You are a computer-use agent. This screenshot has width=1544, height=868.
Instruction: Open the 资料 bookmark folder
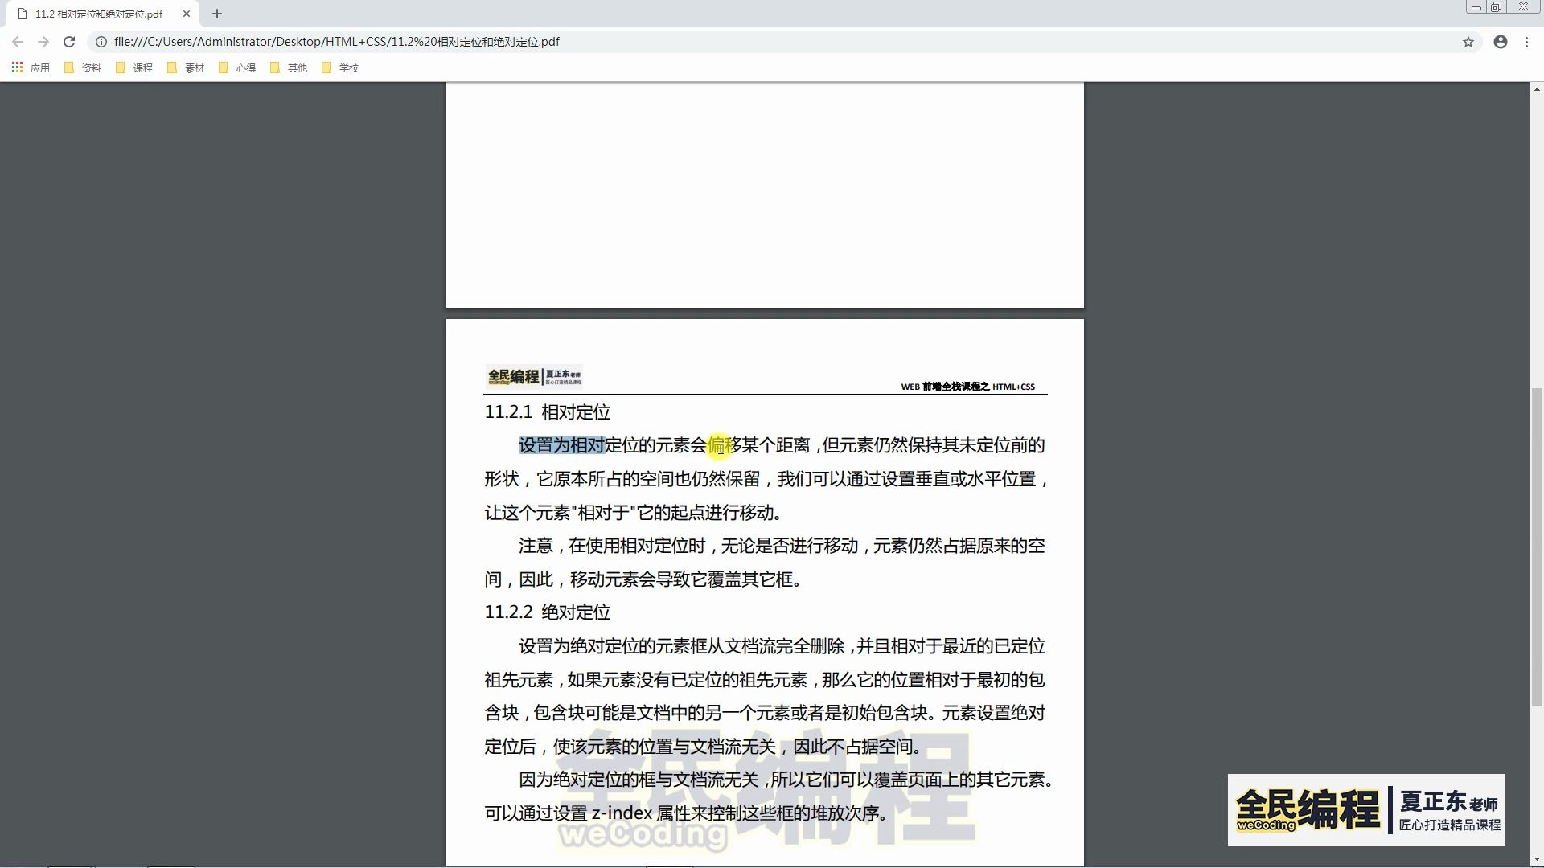(x=83, y=68)
